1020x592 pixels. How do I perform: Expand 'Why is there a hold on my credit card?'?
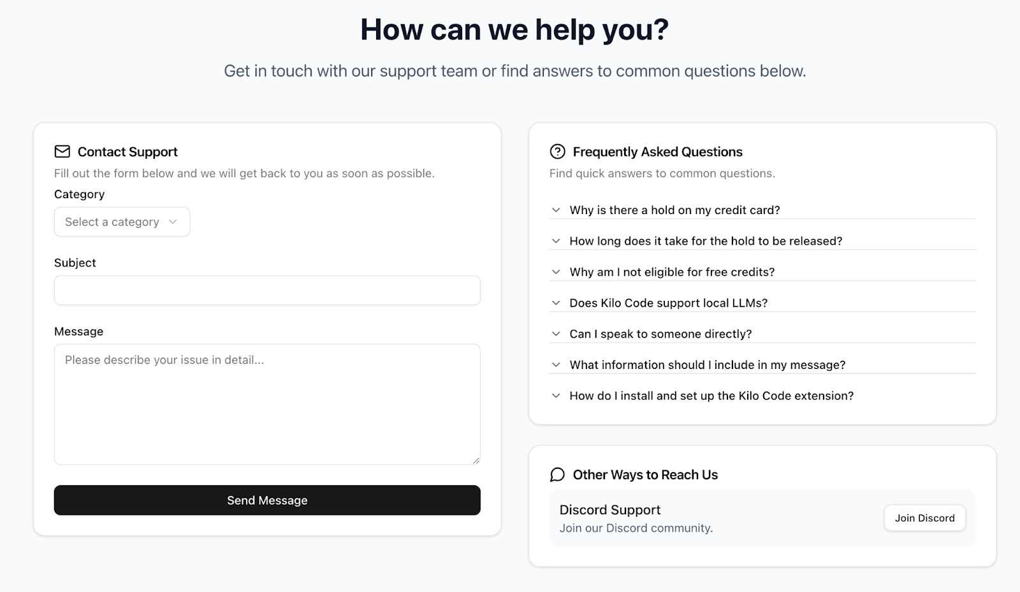762,210
